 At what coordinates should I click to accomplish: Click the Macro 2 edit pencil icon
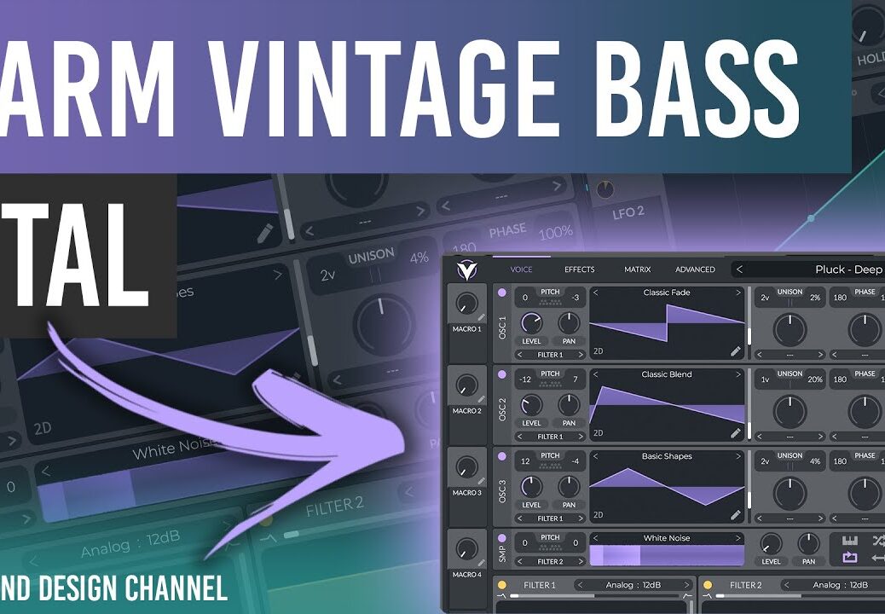tap(481, 400)
